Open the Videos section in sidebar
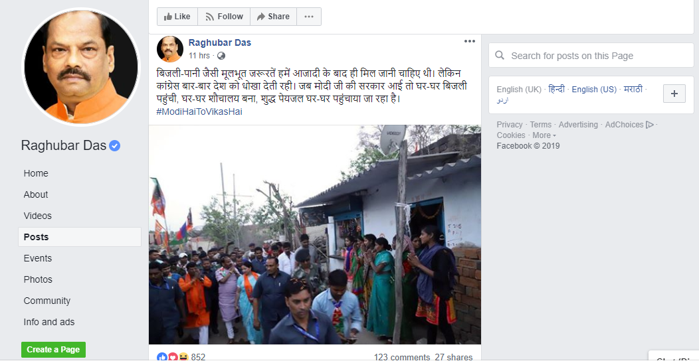This screenshot has height=363, width=699. [37, 216]
